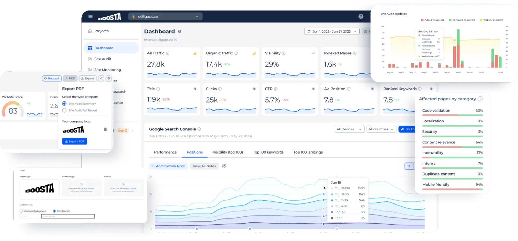The image size is (518, 241).
Task: Open the hamburger navigation menu
Action: point(90,16)
